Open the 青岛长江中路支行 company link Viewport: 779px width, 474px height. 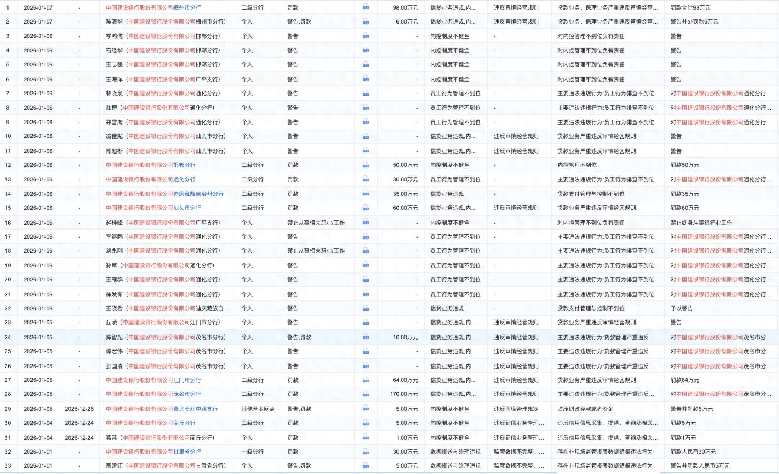[162, 409]
